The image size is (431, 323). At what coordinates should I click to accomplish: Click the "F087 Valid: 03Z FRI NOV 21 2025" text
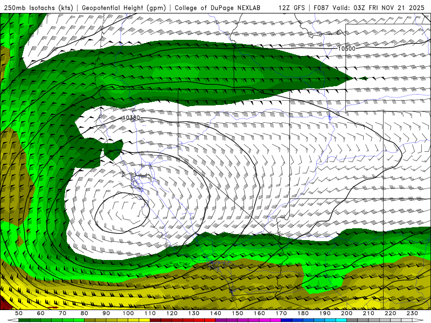[369, 8]
